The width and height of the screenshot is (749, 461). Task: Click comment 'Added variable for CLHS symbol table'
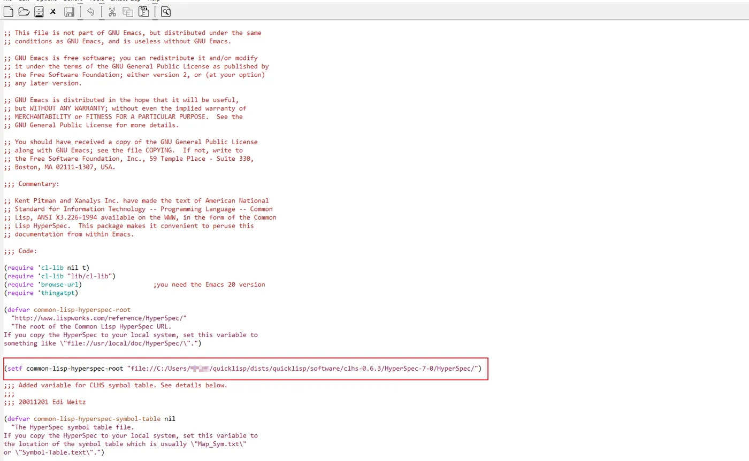click(x=116, y=385)
